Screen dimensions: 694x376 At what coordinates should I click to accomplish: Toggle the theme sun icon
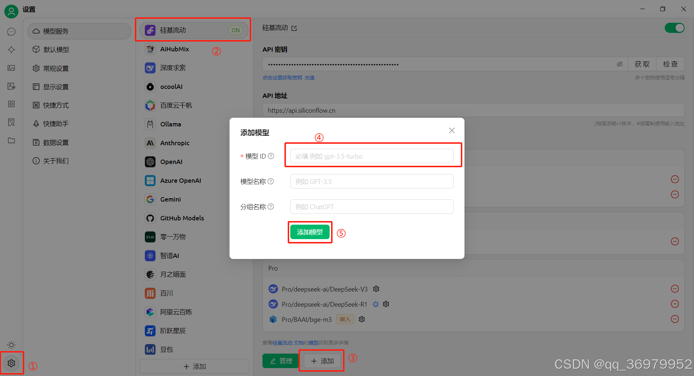tap(11, 345)
